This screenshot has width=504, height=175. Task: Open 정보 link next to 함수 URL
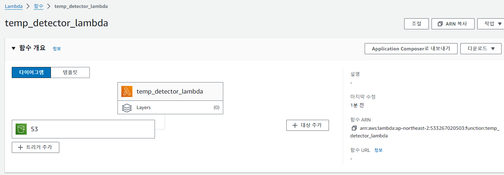[x=379, y=150]
